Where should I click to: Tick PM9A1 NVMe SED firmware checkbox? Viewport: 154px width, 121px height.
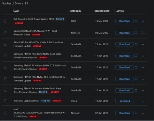tap(6, 79)
